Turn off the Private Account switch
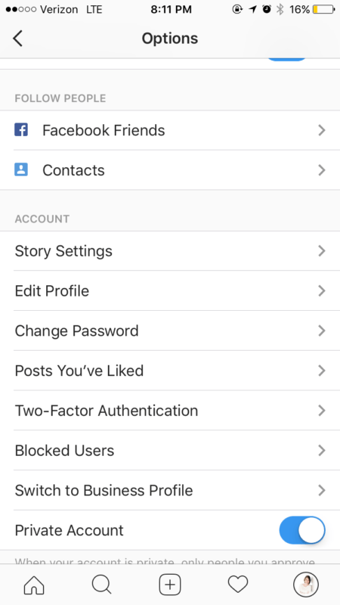The height and width of the screenshot is (605, 340). click(302, 530)
